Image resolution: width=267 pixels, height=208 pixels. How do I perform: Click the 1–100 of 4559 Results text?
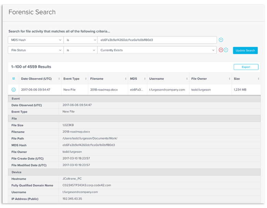[31, 67]
